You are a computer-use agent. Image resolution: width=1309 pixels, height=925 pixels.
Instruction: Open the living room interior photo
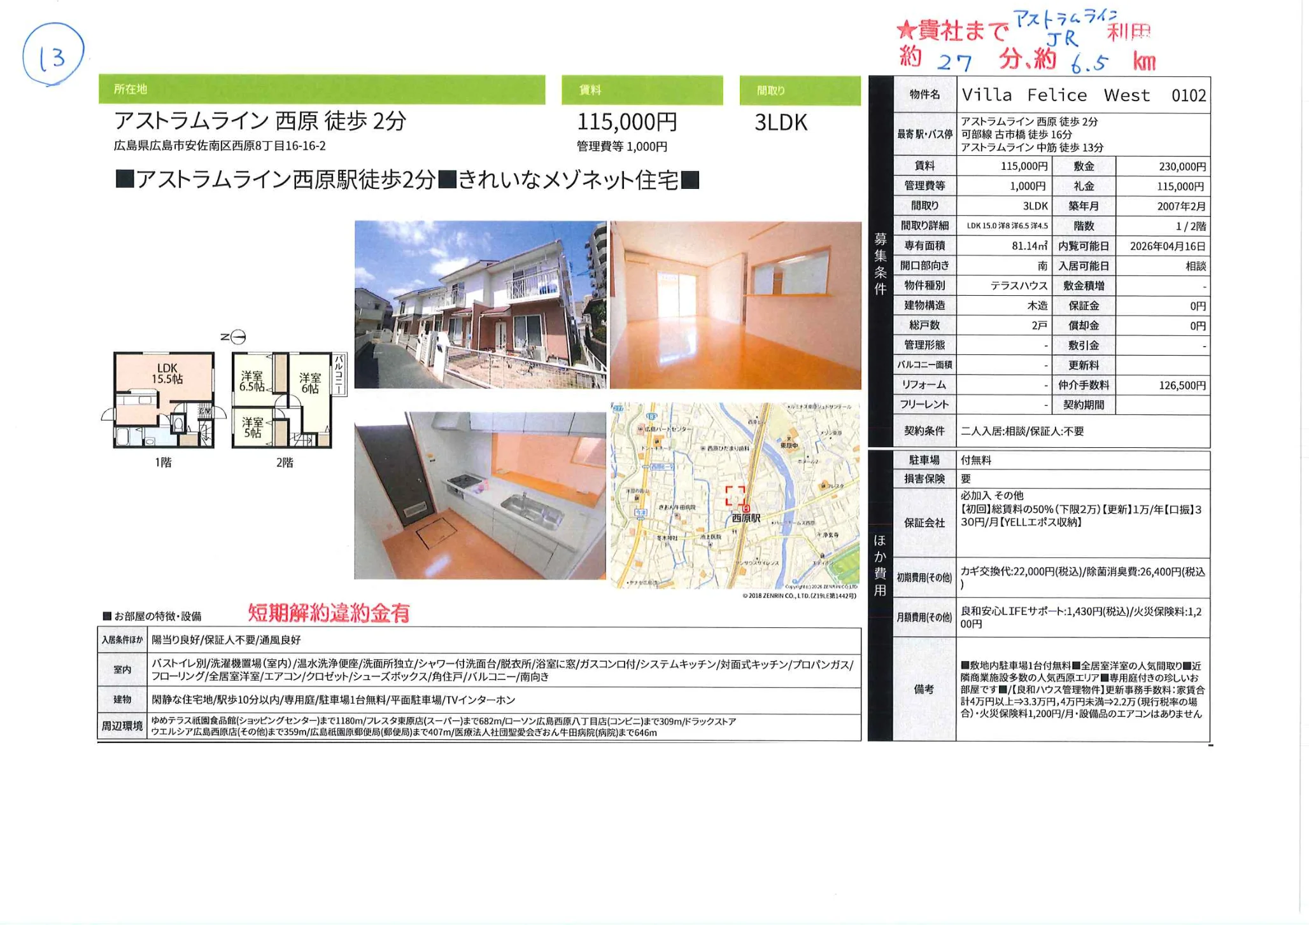[x=735, y=305]
